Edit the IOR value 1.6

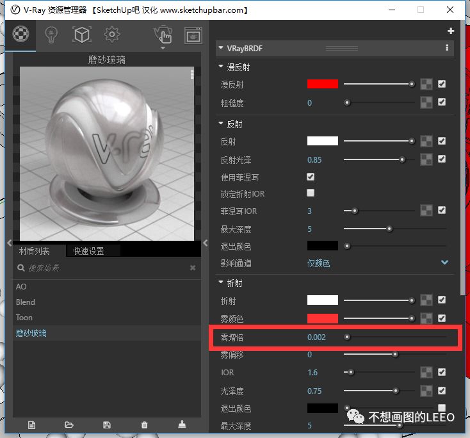(312, 372)
